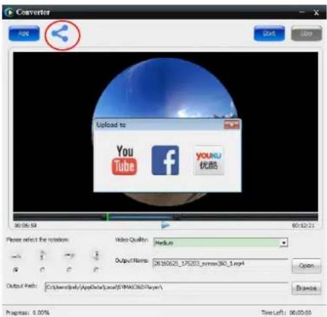The width and height of the screenshot is (327, 317).
Task: Click the gray Stop button
Action: tap(306, 33)
